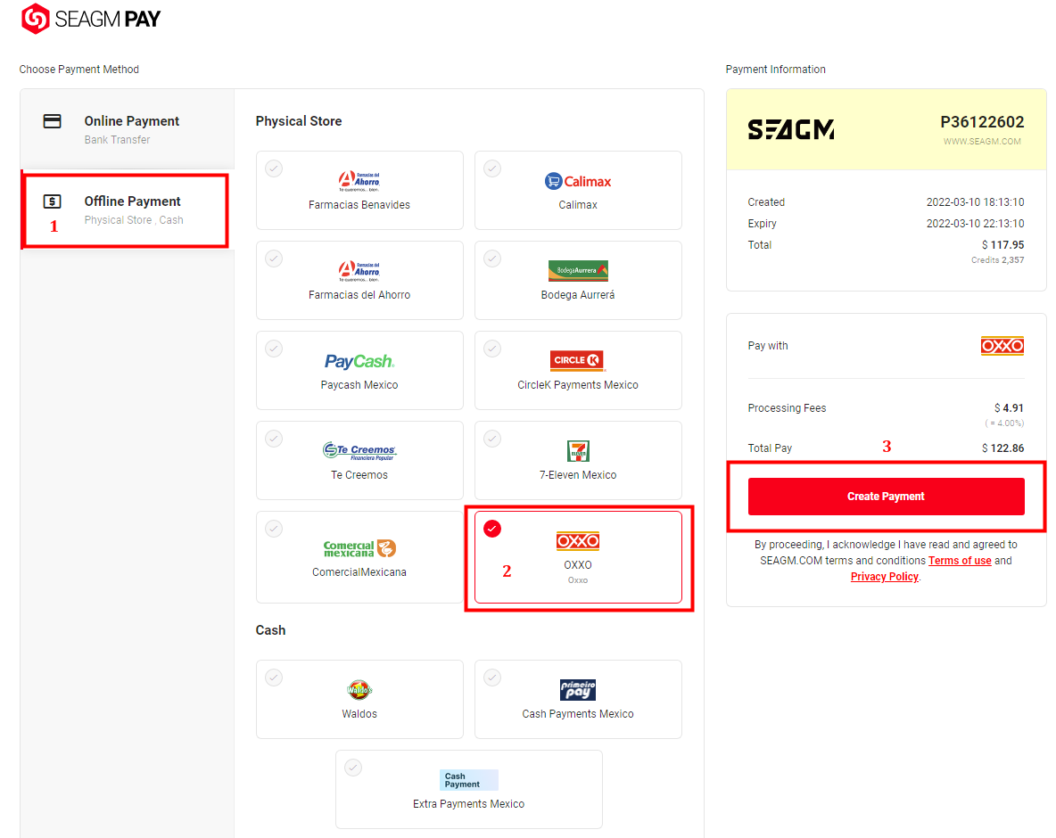The image size is (1056, 838).
Task: Click the order number P36122602
Action: pos(982,122)
